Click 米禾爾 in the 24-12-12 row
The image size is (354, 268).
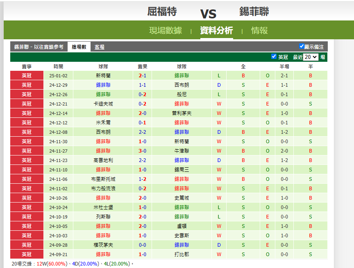pyautogui.click(x=103, y=123)
